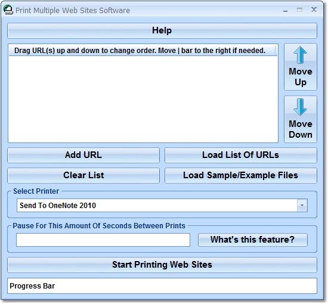Click the Progress Bar area
The image size is (328, 304).
click(x=162, y=286)
